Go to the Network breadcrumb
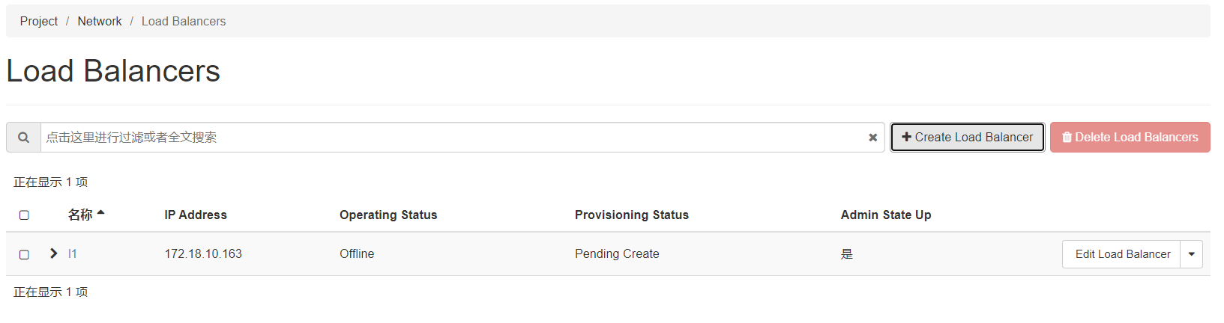Viewport: 1224px width, 323px height. 100,21
